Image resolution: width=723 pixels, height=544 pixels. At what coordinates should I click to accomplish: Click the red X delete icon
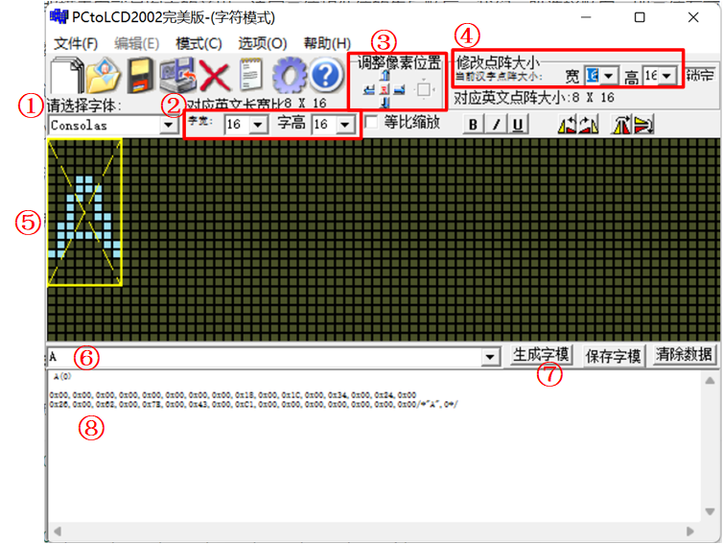[214, 76]
